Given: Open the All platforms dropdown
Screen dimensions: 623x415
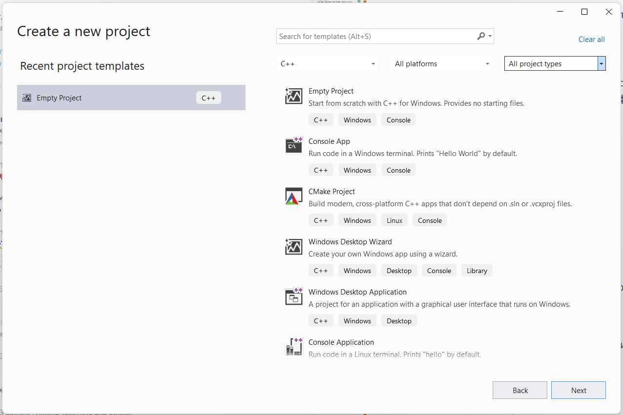Looking at the screenshot, I should pos(441,63).
